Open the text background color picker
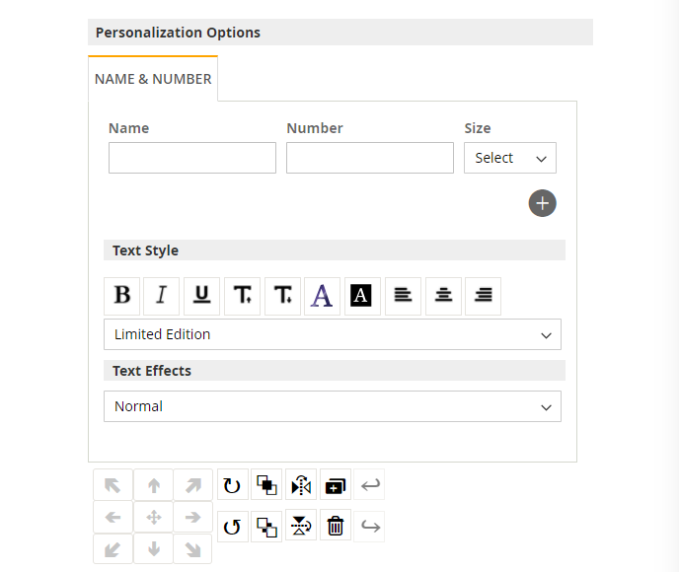The width and height of the screenshot is (679, 572). (x=361, y=295)
